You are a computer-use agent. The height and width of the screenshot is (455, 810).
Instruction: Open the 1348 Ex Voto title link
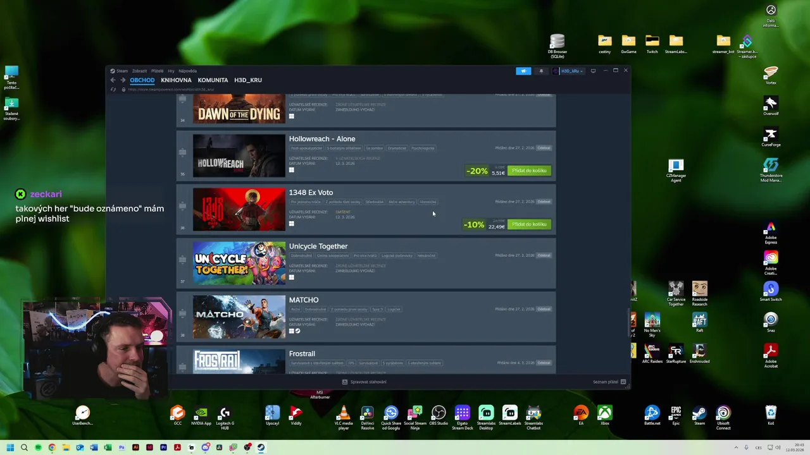311,193
